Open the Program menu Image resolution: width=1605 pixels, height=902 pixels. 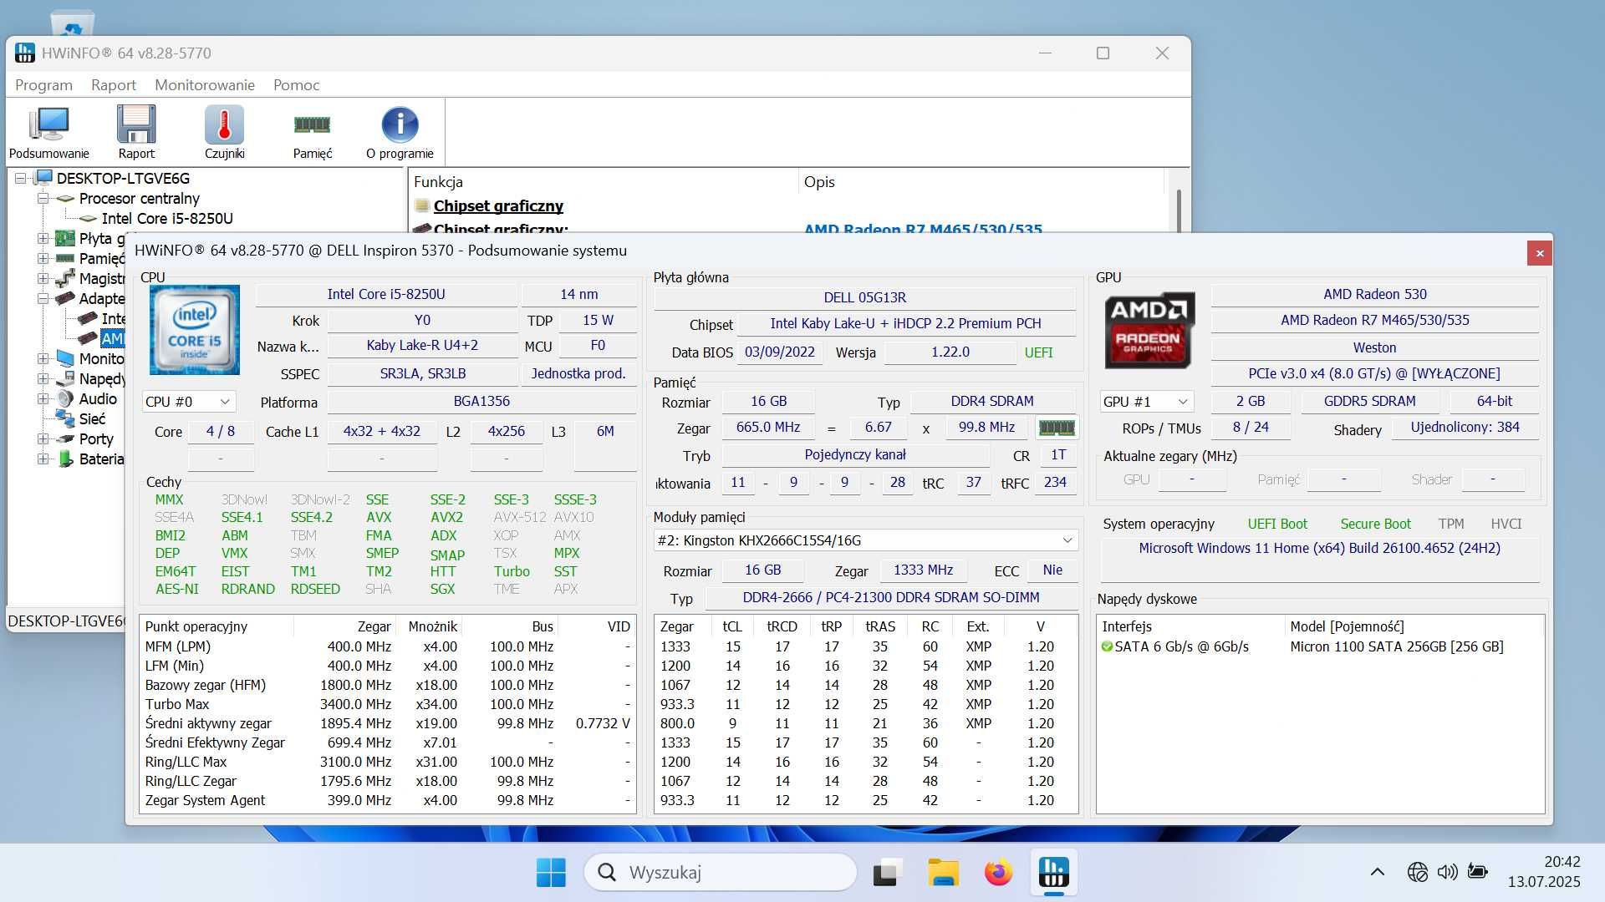(43, 85)
